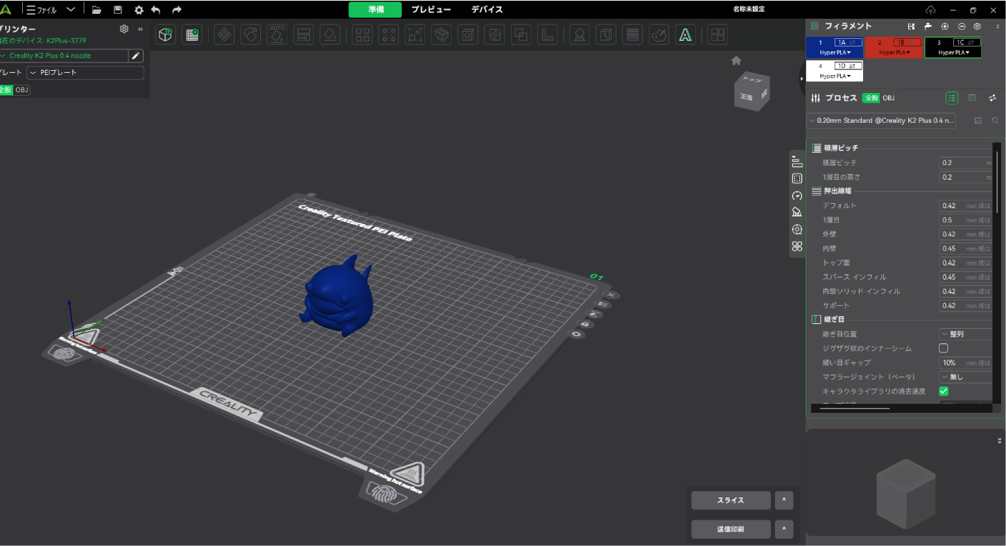
Task: Click the 1A slot mapping on filament 1
Action: pos(848,42)
